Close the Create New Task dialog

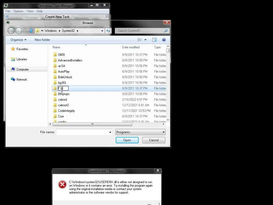(107, 16)
